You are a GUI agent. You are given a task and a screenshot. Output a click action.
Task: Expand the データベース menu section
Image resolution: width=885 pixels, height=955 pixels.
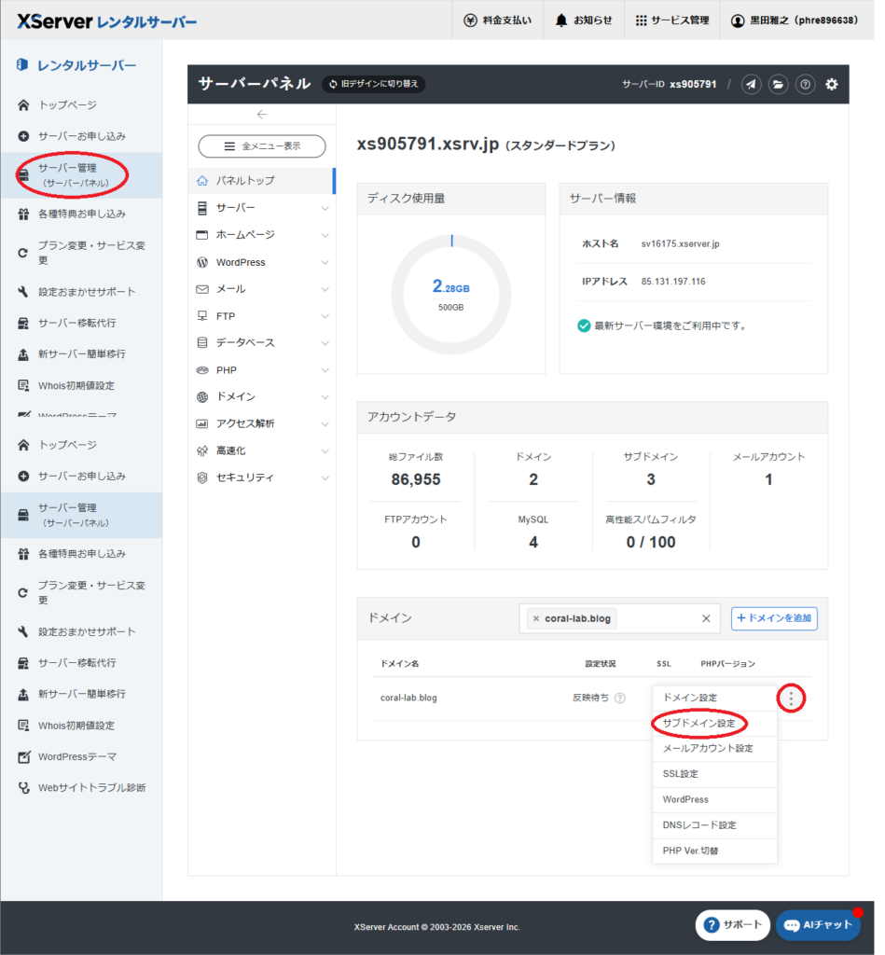coord(260,342)
